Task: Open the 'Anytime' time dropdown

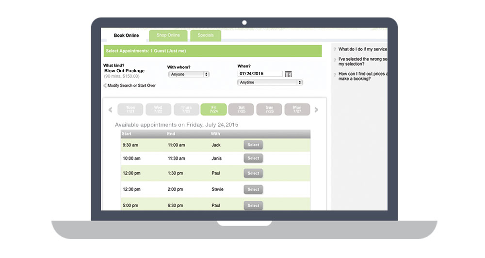Action: click(x=270, y=82)
